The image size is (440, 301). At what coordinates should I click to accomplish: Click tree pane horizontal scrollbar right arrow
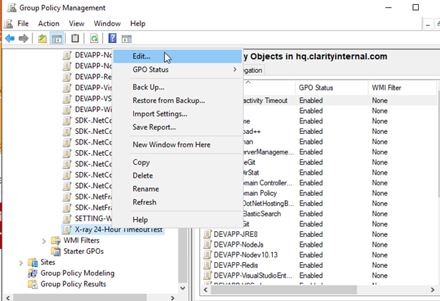pyautogui.click(x=172, y=297)
